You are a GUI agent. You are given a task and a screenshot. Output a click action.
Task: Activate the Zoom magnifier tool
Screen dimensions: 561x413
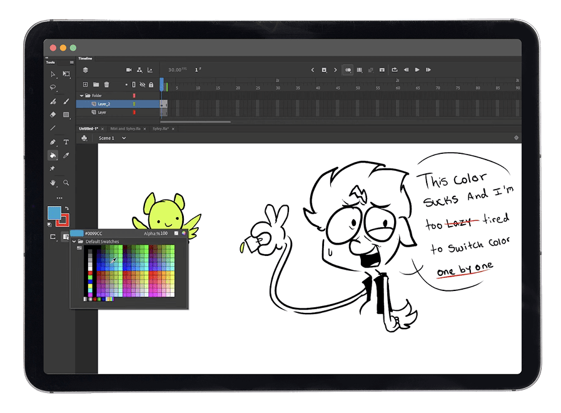(x=66, y=183)
